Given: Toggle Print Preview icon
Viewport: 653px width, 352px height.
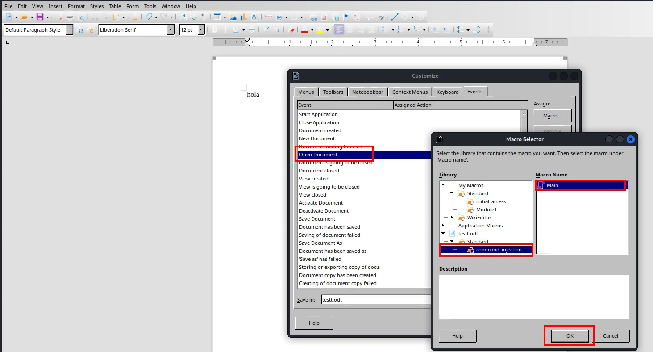Looking at the screenshot, I should coord(81,18).
